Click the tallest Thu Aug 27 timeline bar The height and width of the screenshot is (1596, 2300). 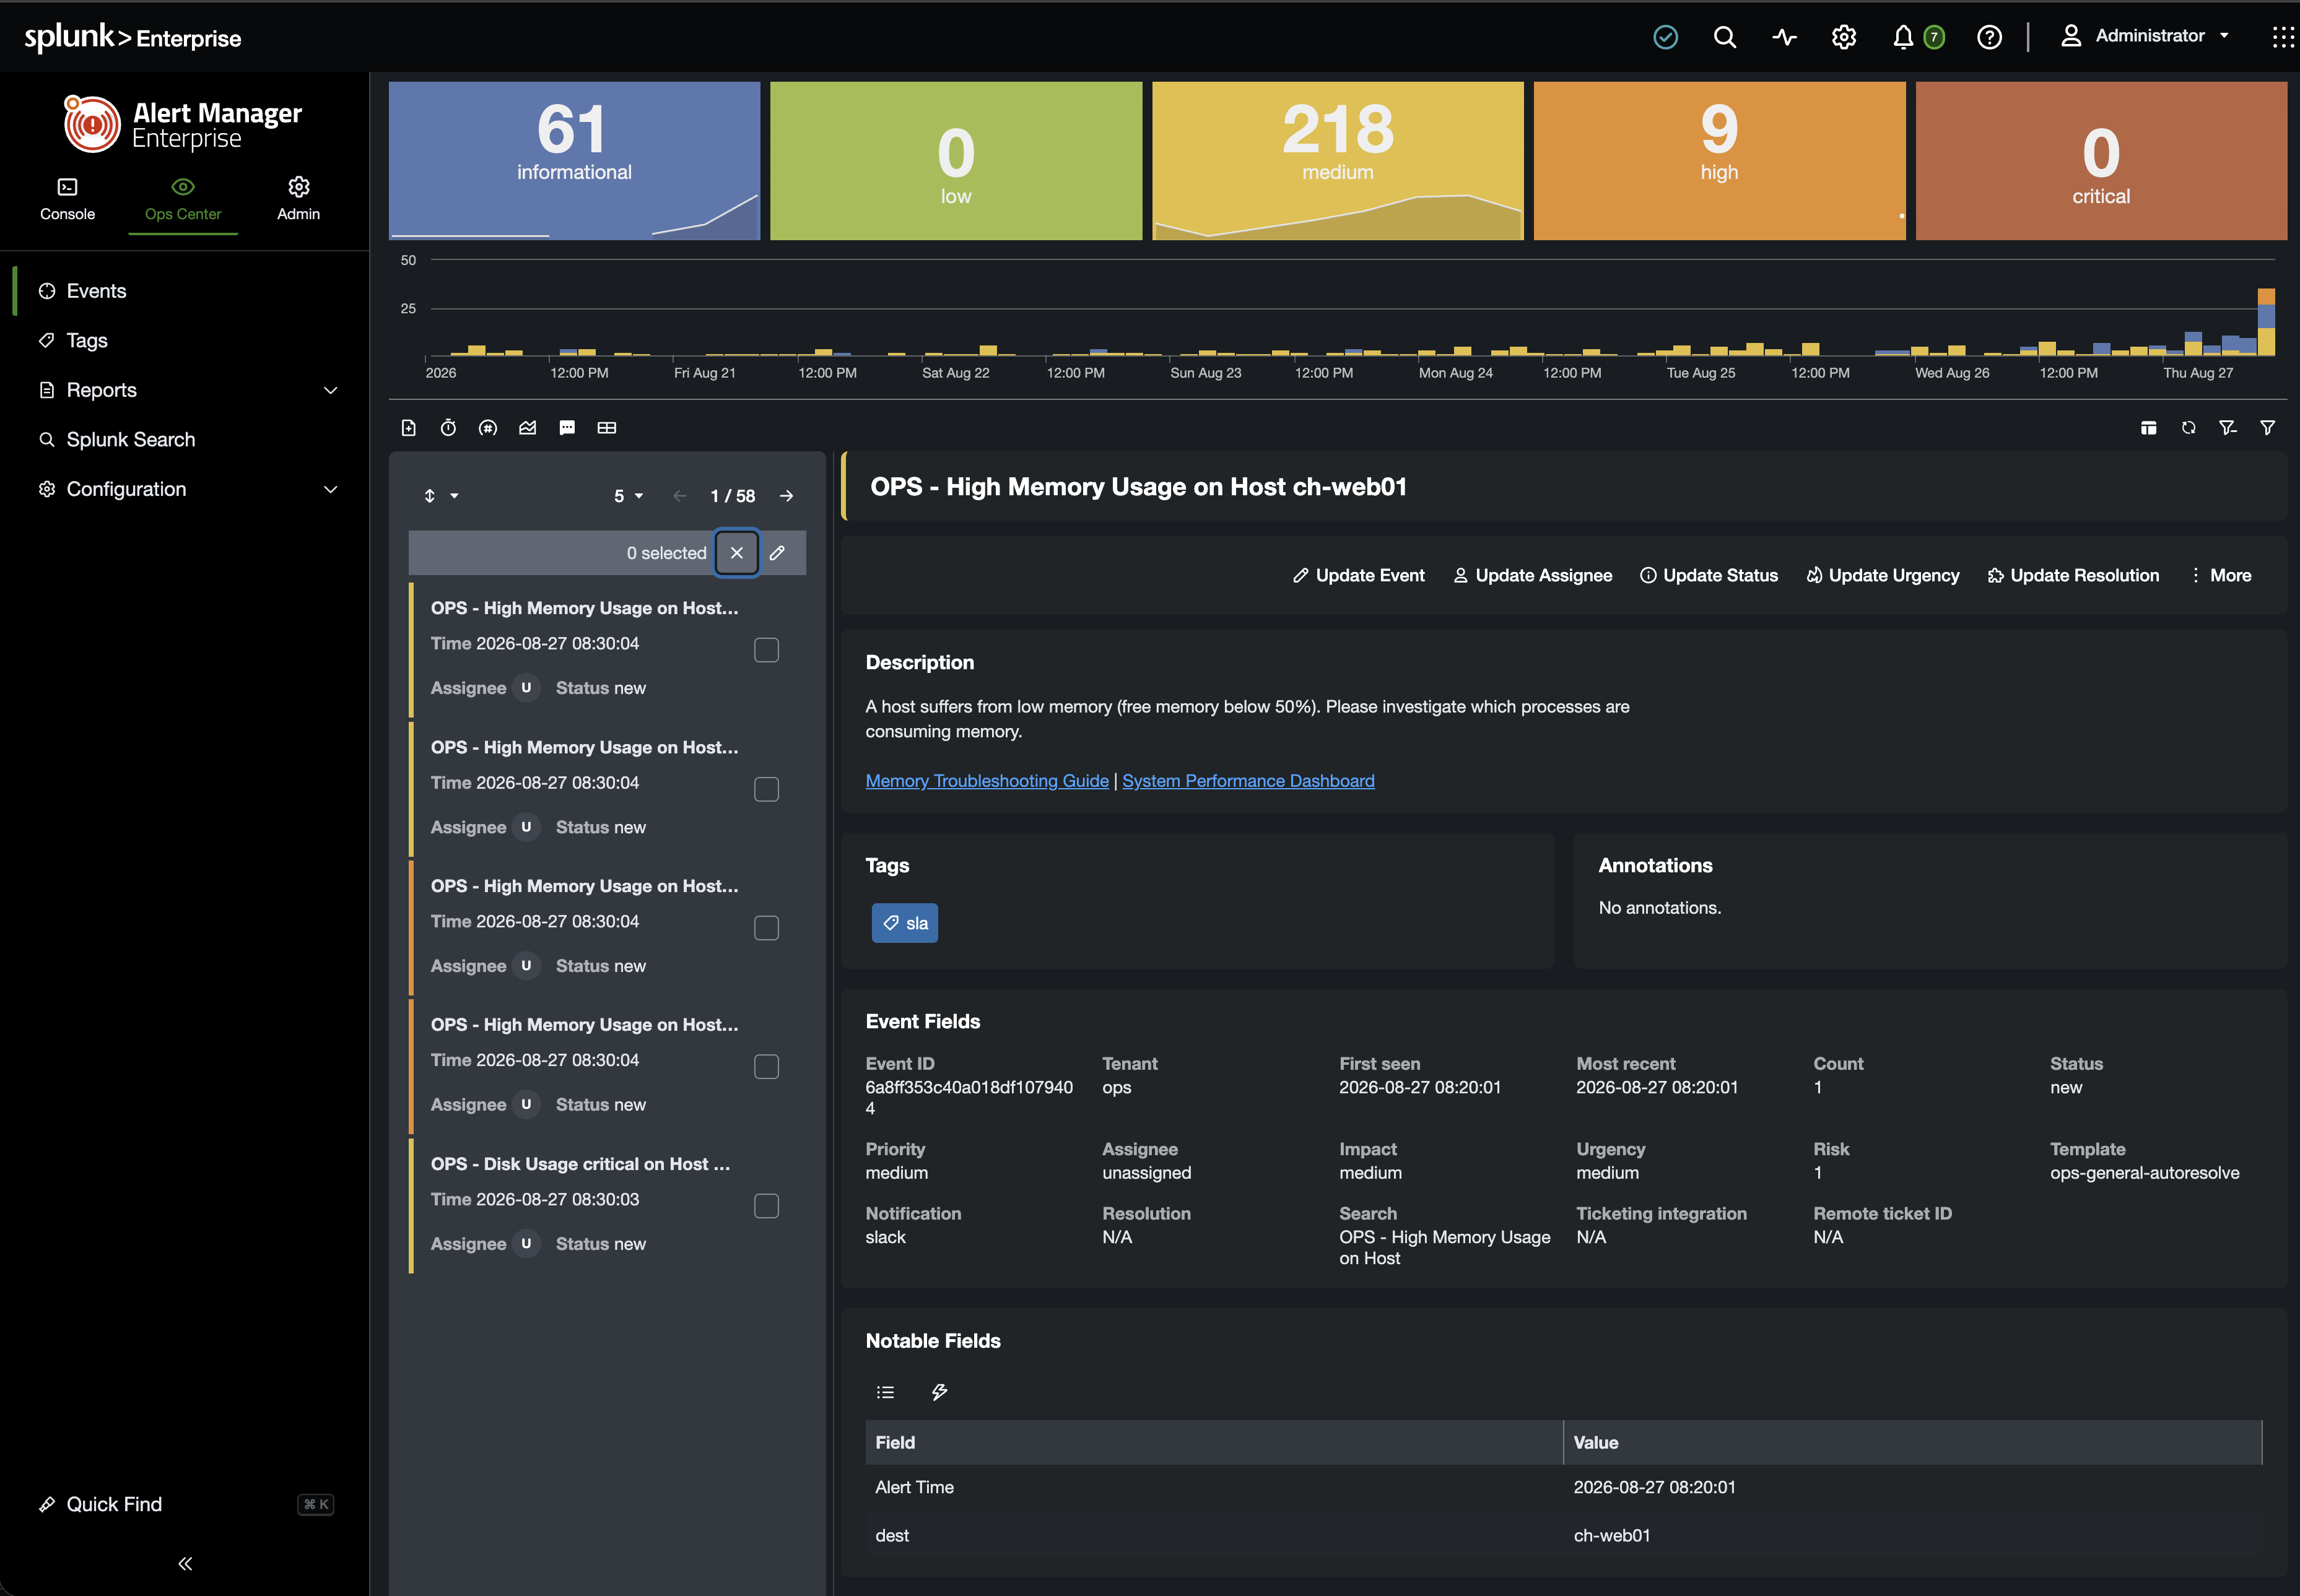click(x=2266, y=322)
